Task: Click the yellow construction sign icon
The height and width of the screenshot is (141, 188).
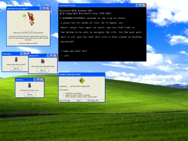Action: click(x=82, y=80)
